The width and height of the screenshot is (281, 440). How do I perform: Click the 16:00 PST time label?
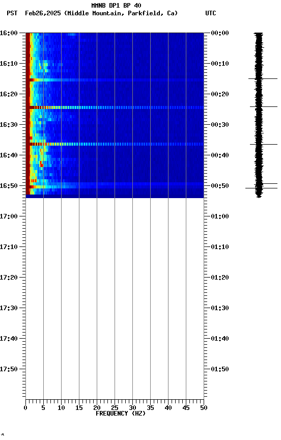tap(9, 33)
